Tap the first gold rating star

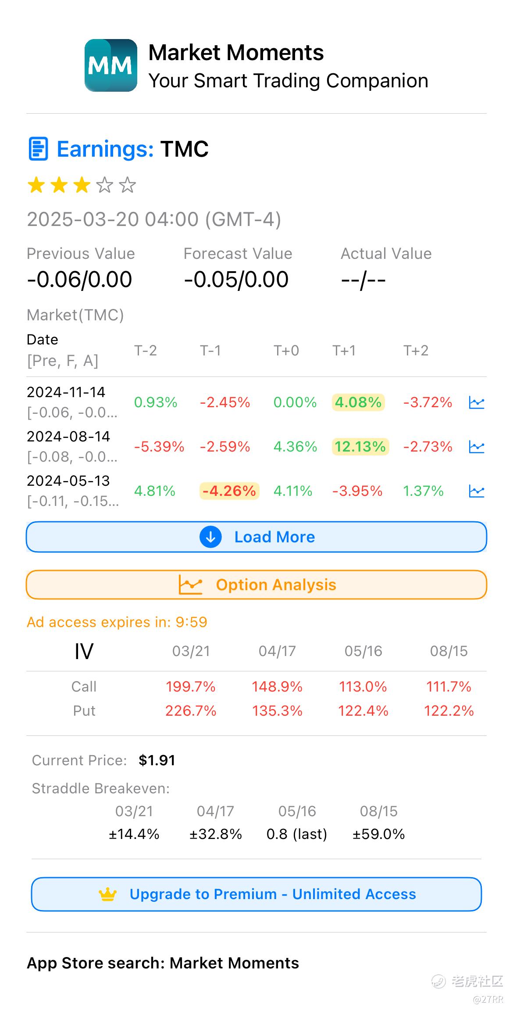click(36, 185)
